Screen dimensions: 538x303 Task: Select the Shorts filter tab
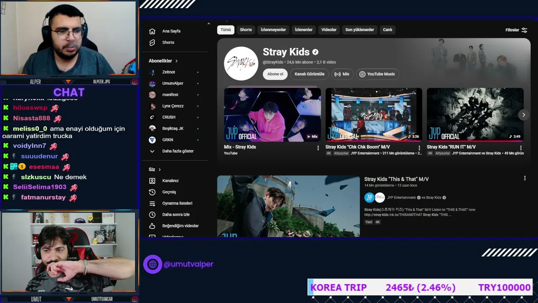(x=246, y=30)
